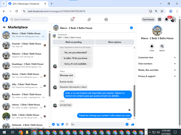Expand Customize chat section
The width and height of the screenshot is (181, 135).
(157, 58)
